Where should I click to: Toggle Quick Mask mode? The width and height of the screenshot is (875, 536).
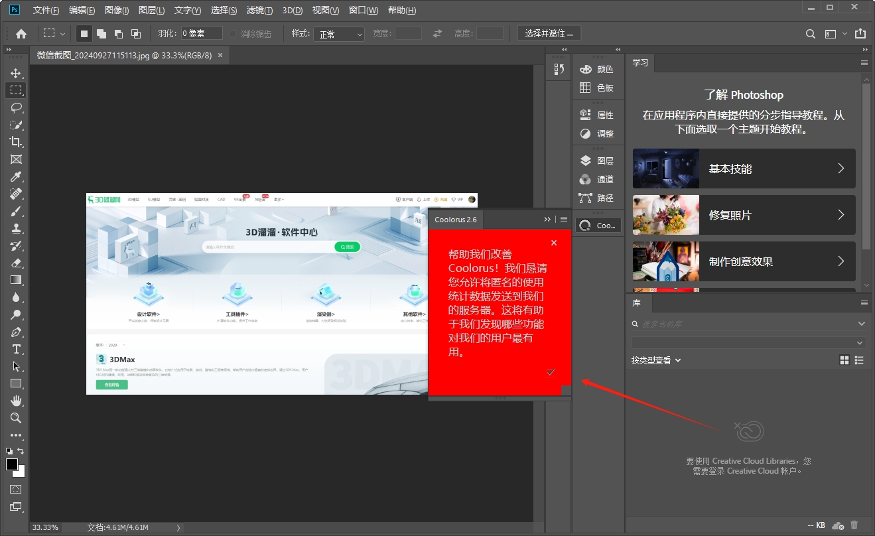pos(16,489)
